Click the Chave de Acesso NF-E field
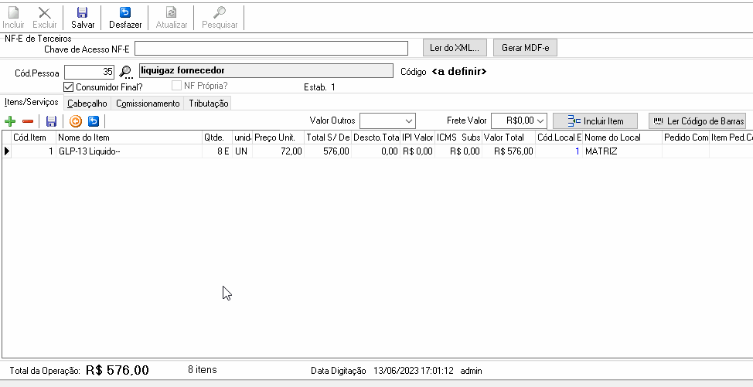The width and height of the screenshot is (753, 387). pos(271,49)
